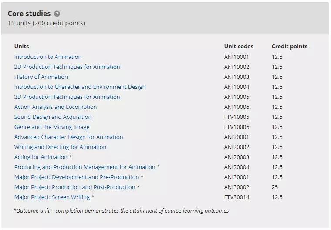This screenshot has height=230, width=331.
Task: Click the help icon beside Core studies
Action: pyautogui.click(x=57, y=14)
